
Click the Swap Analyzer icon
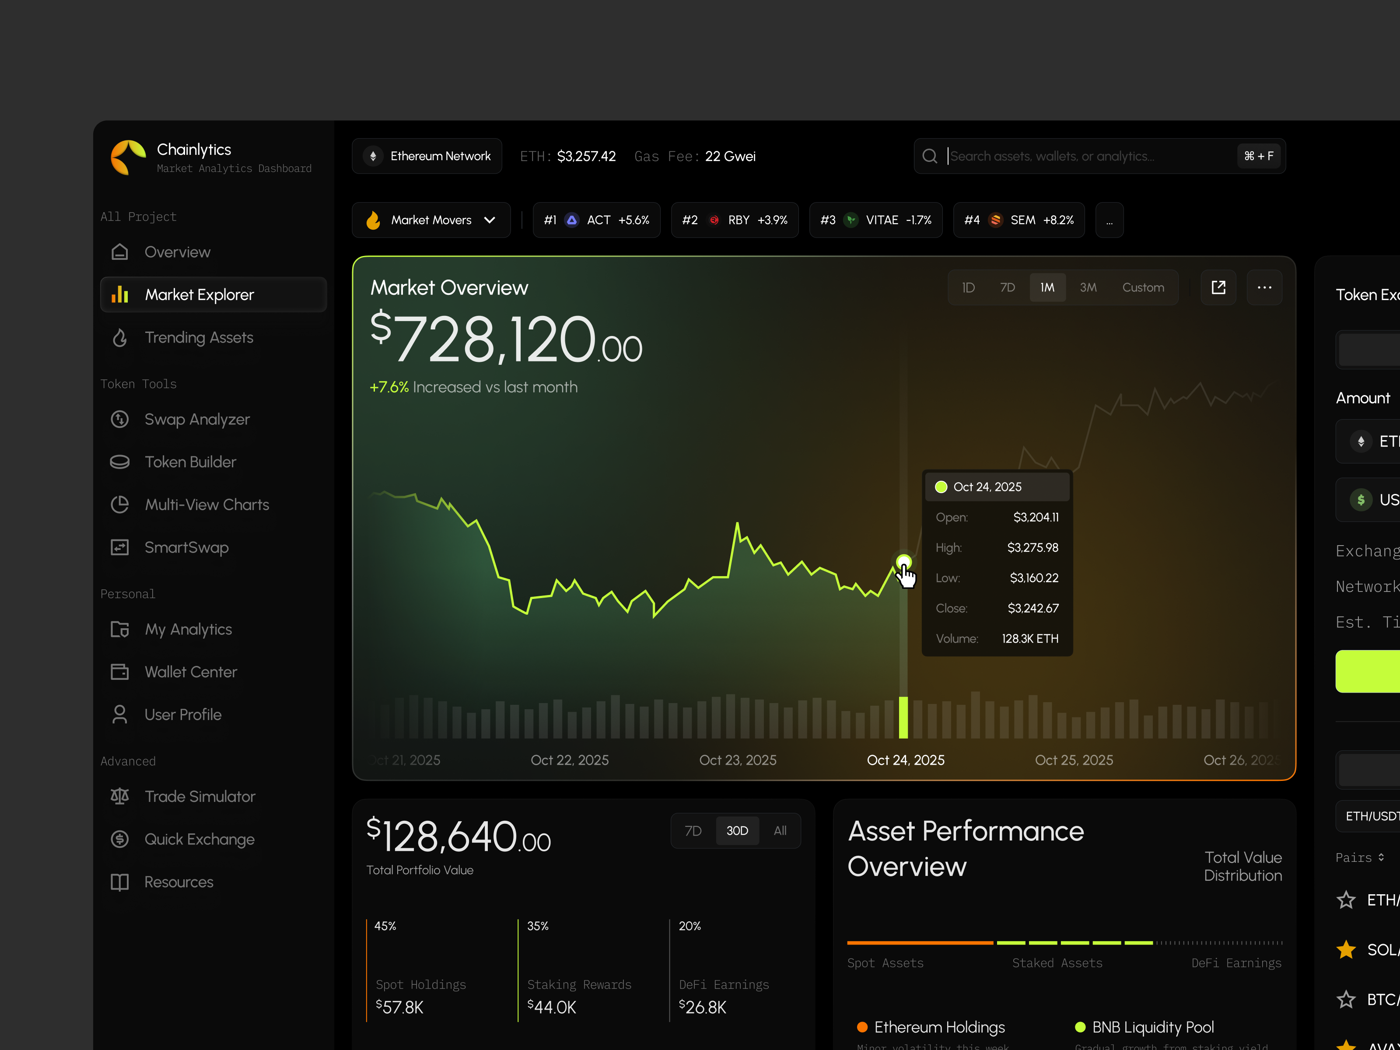click(x=119, y=419)
